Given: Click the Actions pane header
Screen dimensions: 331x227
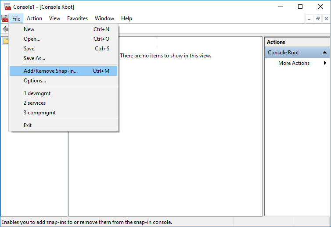Looking at the screenshot, I should click(x=297, y=42).
